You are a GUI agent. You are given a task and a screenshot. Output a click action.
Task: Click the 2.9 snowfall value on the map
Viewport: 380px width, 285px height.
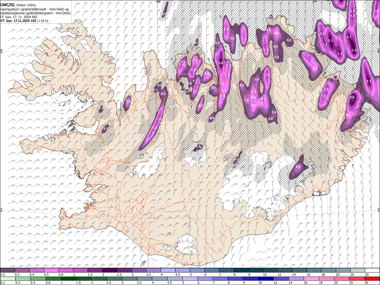point(221,63)
